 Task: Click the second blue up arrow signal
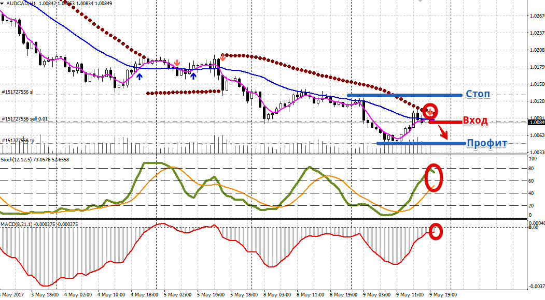point(193,77)
